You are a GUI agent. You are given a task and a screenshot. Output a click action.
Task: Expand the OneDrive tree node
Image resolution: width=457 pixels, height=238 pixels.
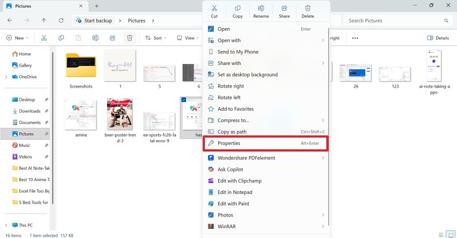tap(6, 77)
